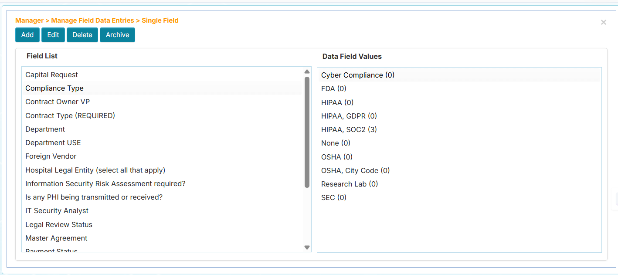The height and width of the screenshot is (275, 618).
Task: Click the Edit button
Action: click(x=53, y=35)
